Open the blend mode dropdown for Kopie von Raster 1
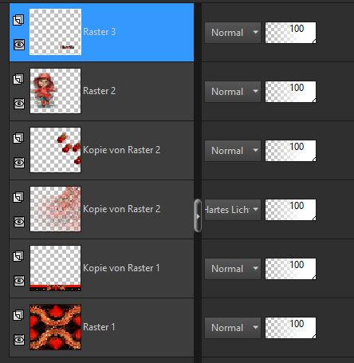This screenshot has height=363, width=354. (x=233, y=269)
